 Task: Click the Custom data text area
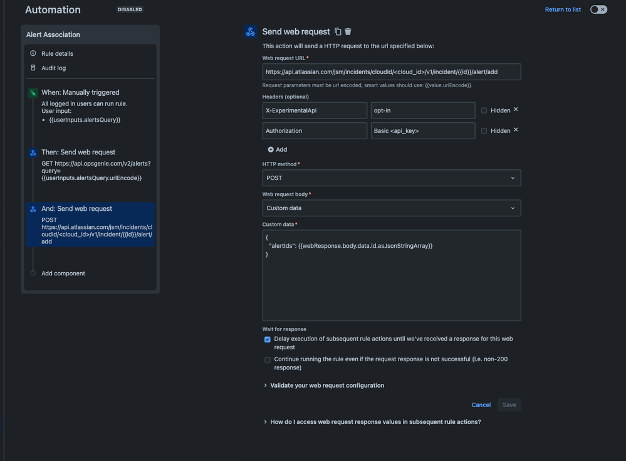click(x=392, y=275)
